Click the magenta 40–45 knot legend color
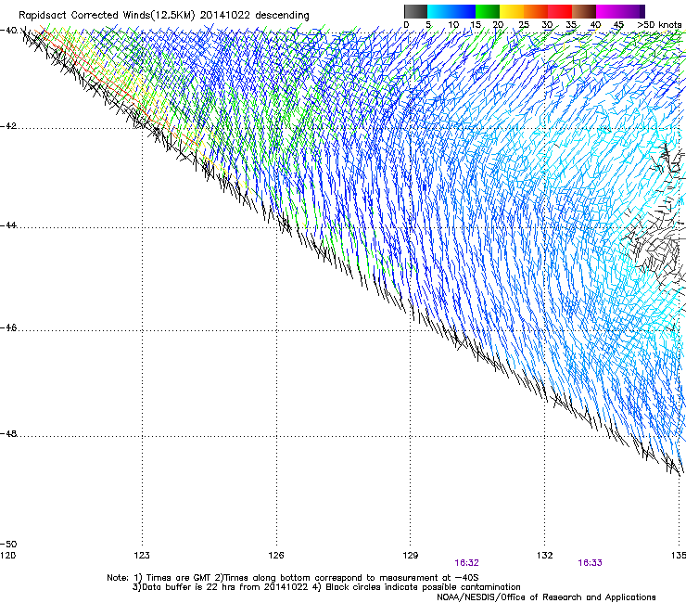686x603 pixels. tap(608, 11)
